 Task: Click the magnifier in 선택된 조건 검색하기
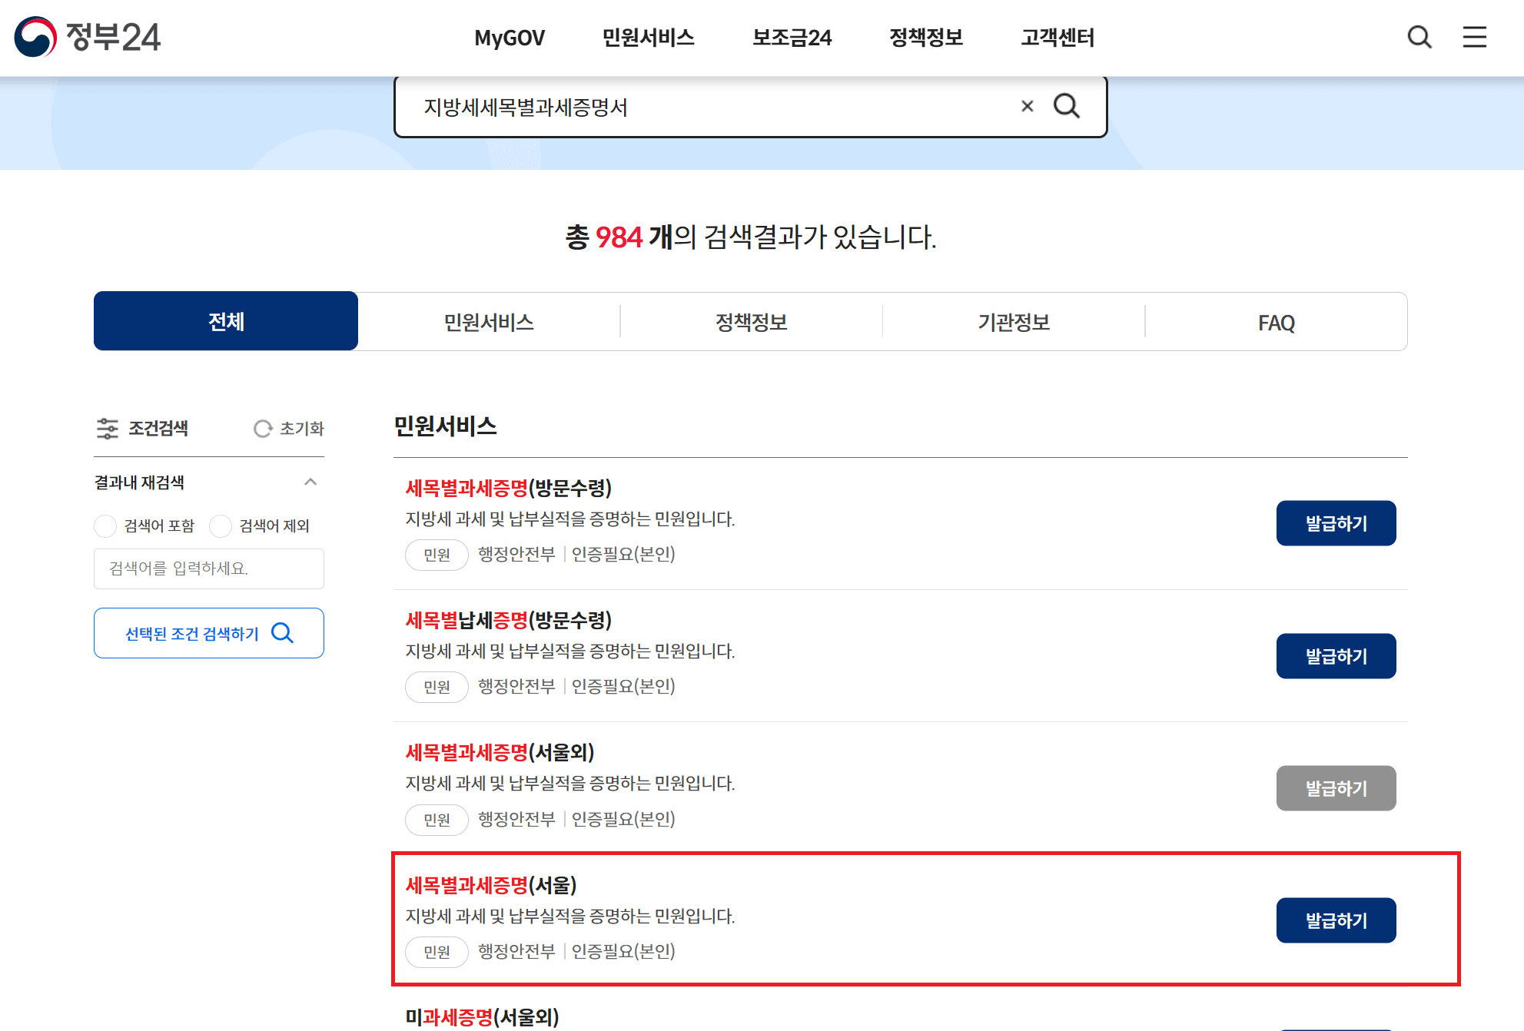[x=283, y=633]
